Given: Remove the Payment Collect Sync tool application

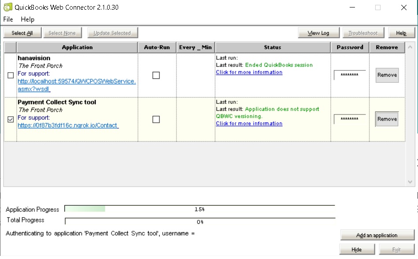Looking at the screenshot, I should click(x=387, y=119).
